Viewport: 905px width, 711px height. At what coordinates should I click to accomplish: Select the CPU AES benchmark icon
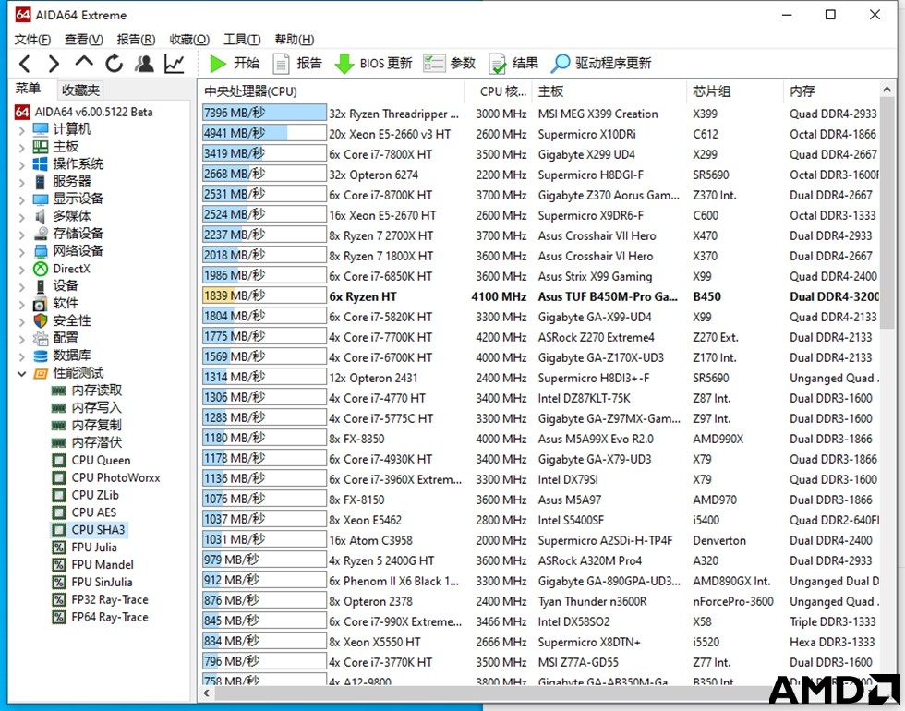[58, 512]
